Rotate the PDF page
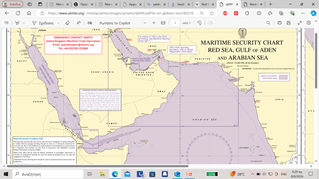This screenshot has width=319, height=179. (199, 23)
